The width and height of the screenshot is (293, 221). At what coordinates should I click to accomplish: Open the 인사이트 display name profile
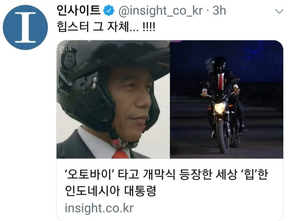[79, 10]
